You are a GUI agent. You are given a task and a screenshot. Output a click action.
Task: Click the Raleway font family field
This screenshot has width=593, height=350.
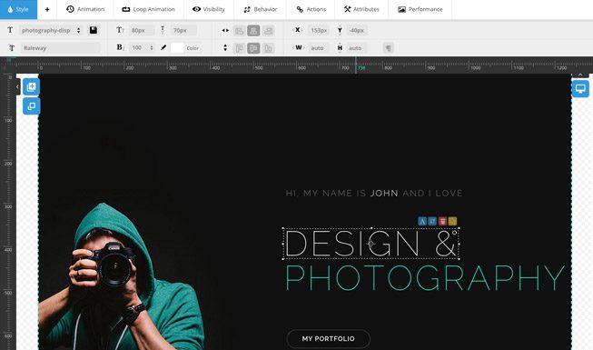pos(60,47)
